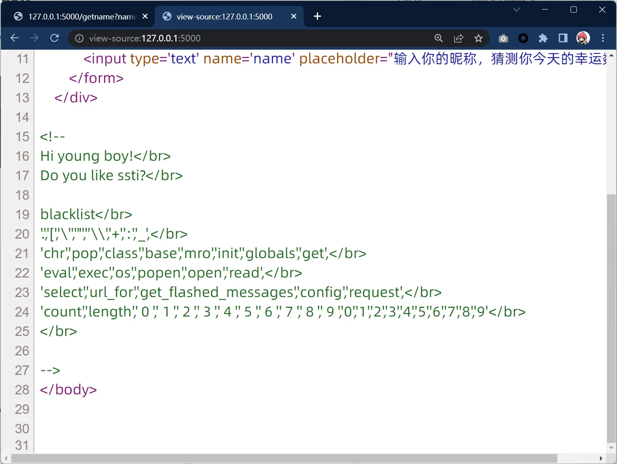Open the Chrome three-dot menu

[603, 38]
